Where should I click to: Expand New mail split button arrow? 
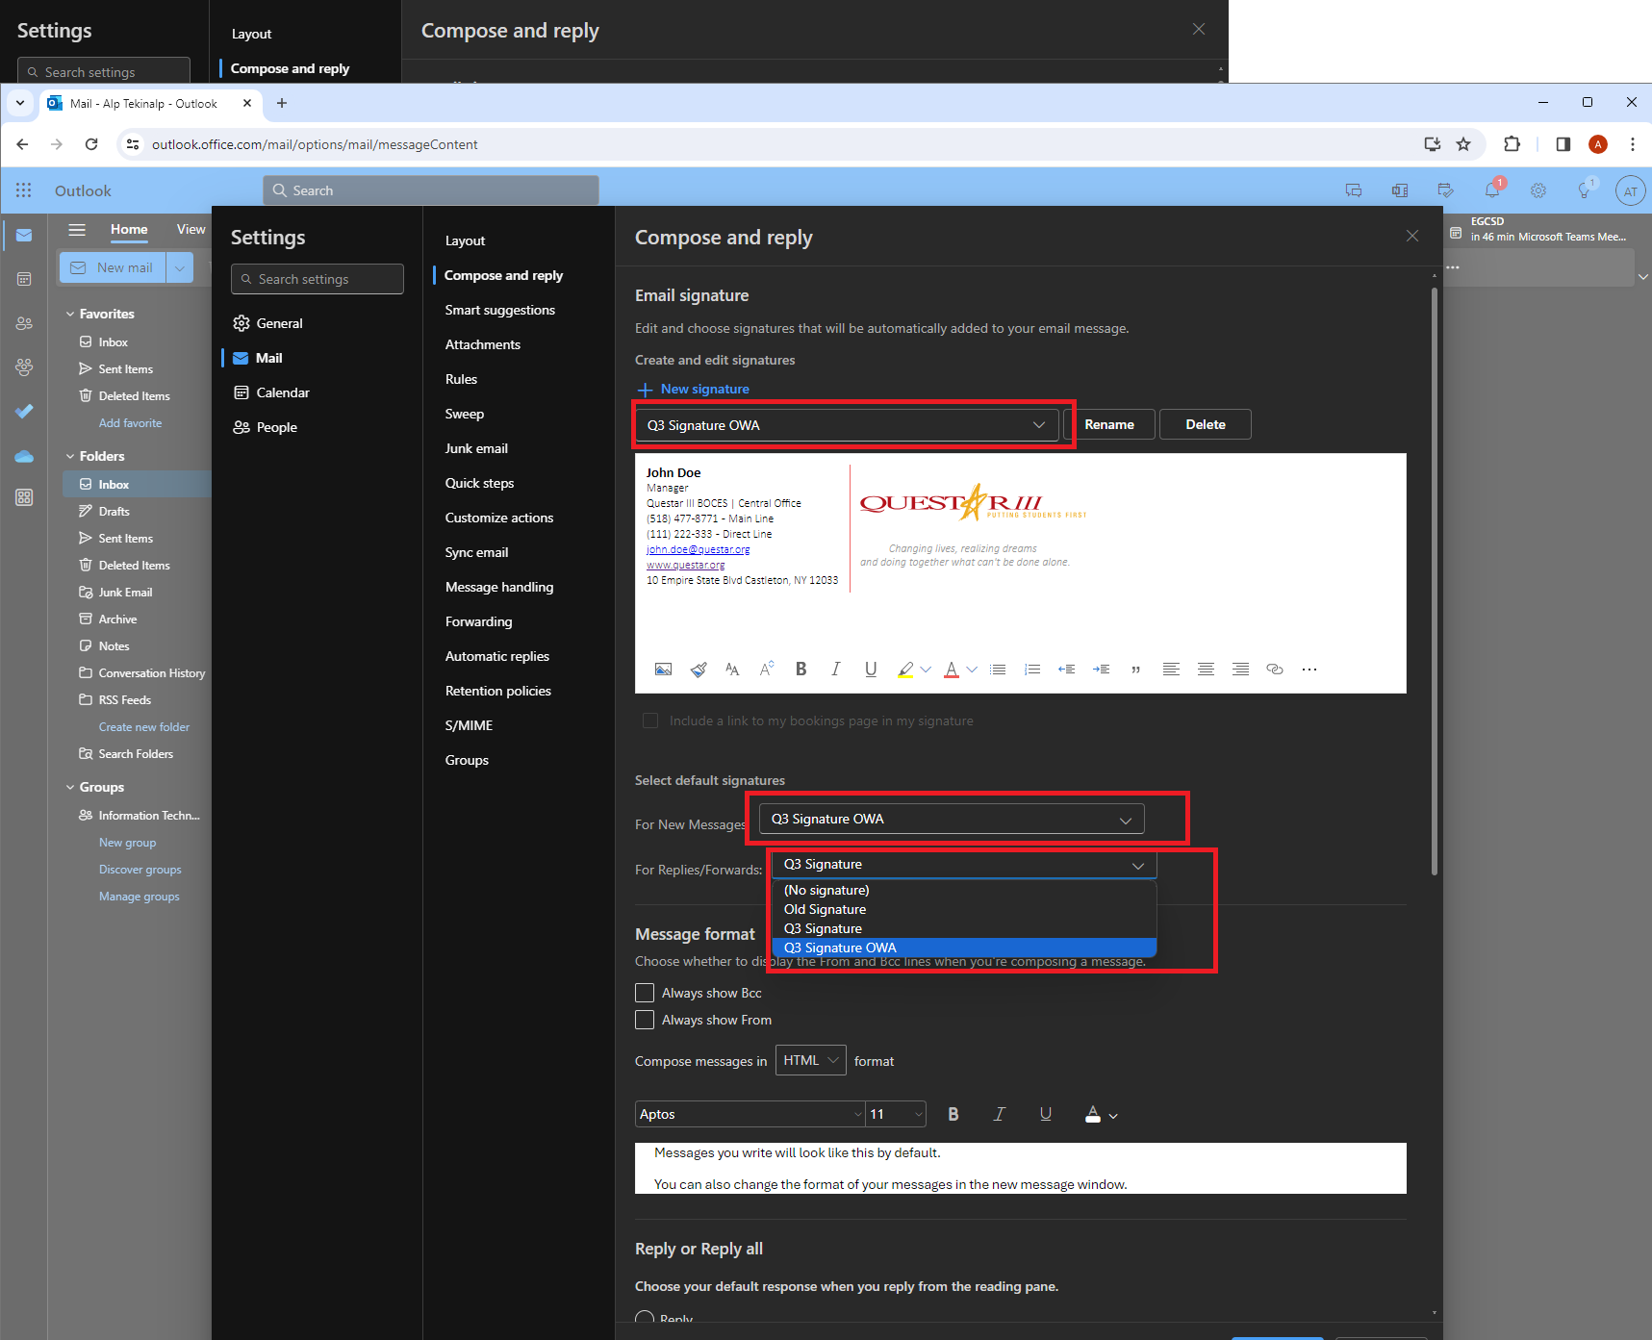click(180, 267)
